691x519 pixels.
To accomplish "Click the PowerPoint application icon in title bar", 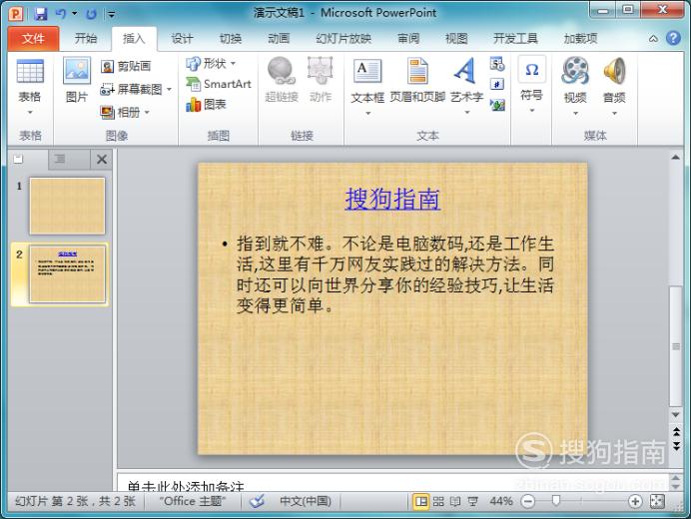I will pos(16,14).
